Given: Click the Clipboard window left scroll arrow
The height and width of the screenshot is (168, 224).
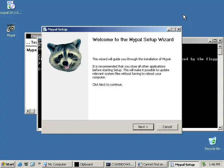Looking at the screenshot, I should pyautogui.click(x=28, y=111).
